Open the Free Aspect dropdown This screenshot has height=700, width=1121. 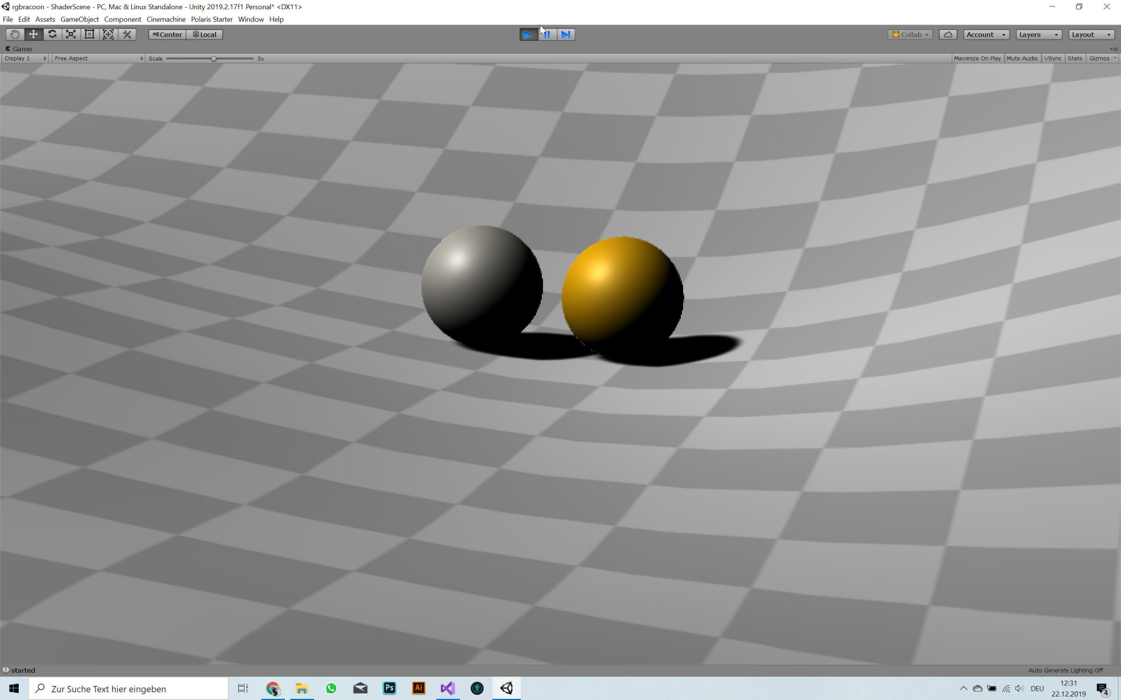[98, 58]
